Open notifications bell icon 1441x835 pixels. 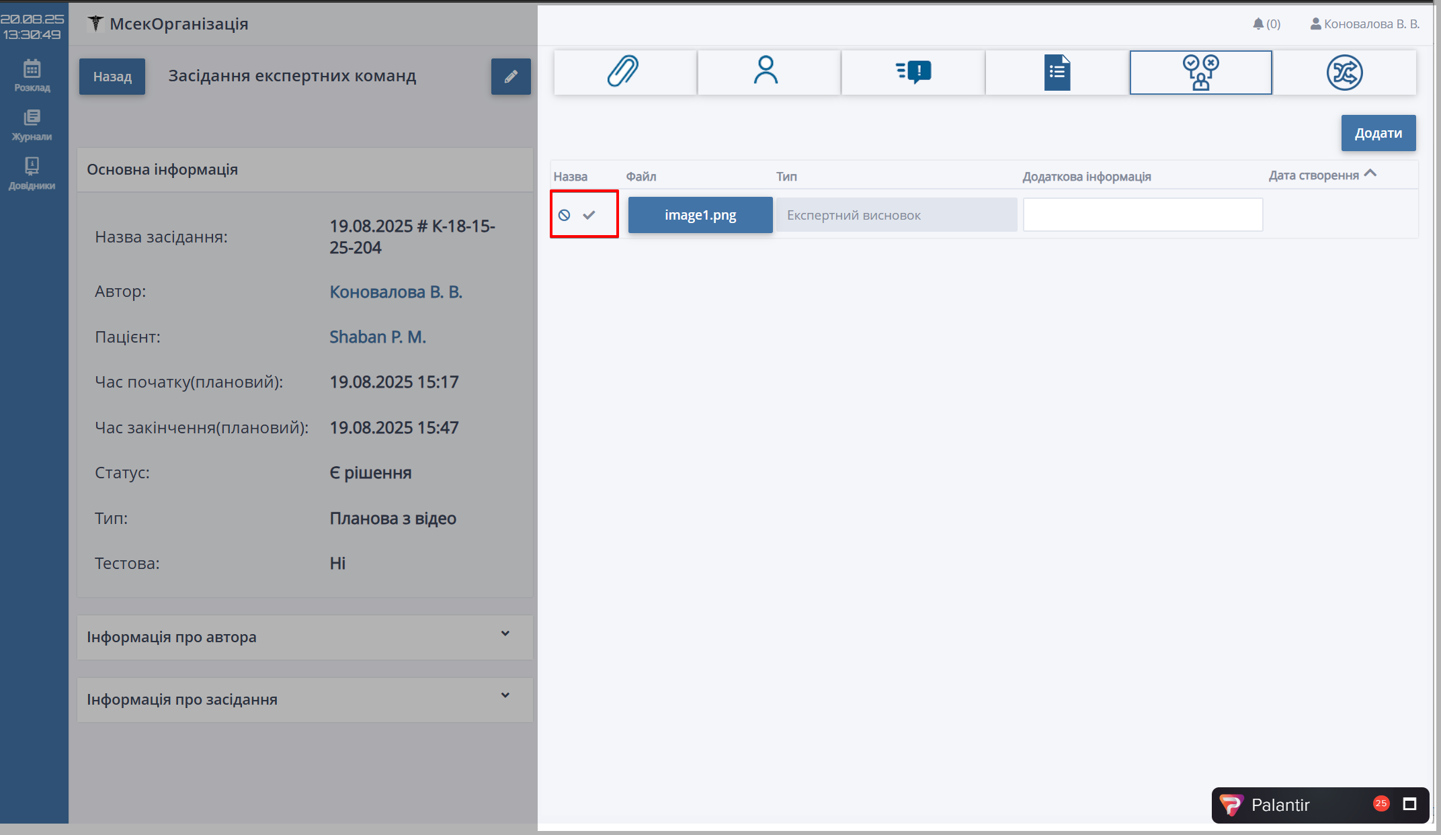point(1258,24)
